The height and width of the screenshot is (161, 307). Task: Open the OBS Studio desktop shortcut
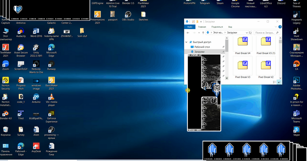coord(128,14)
